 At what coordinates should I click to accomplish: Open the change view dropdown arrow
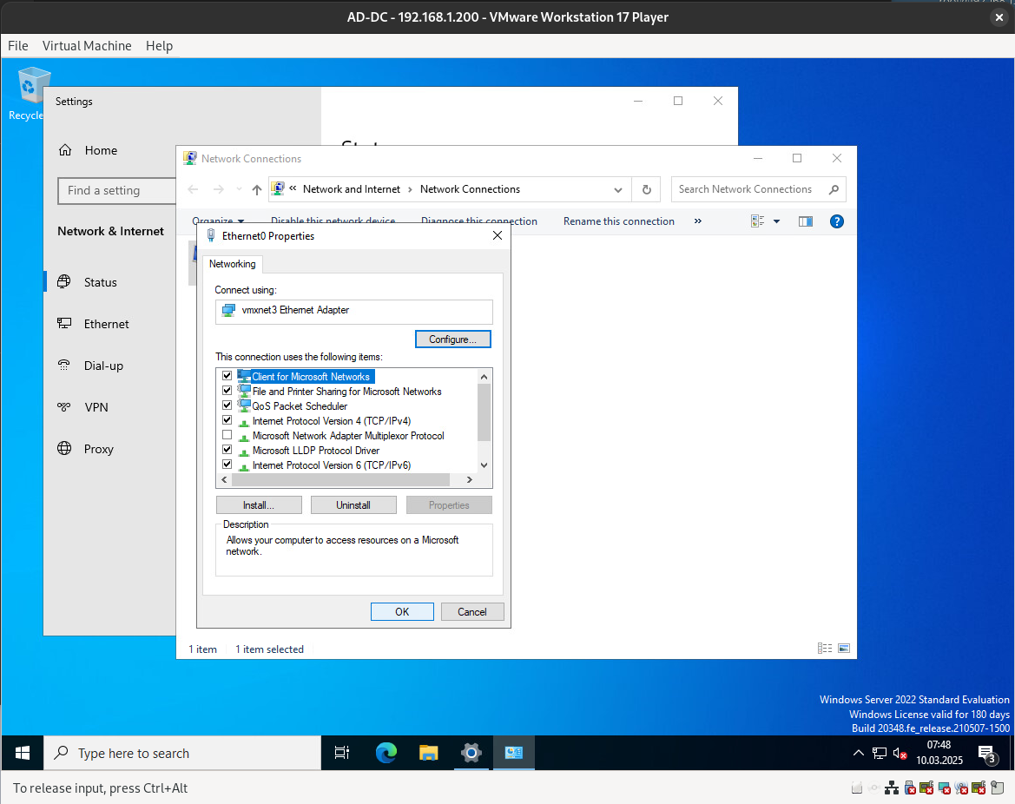(777, 221)
